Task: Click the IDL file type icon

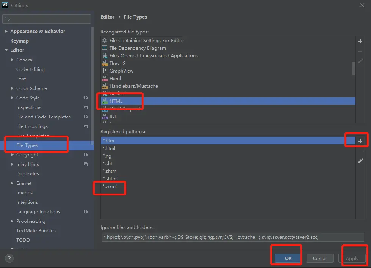Action: click(x=104, y=116)
